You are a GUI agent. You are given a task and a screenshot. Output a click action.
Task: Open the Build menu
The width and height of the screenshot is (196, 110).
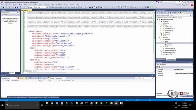point(21,5)
